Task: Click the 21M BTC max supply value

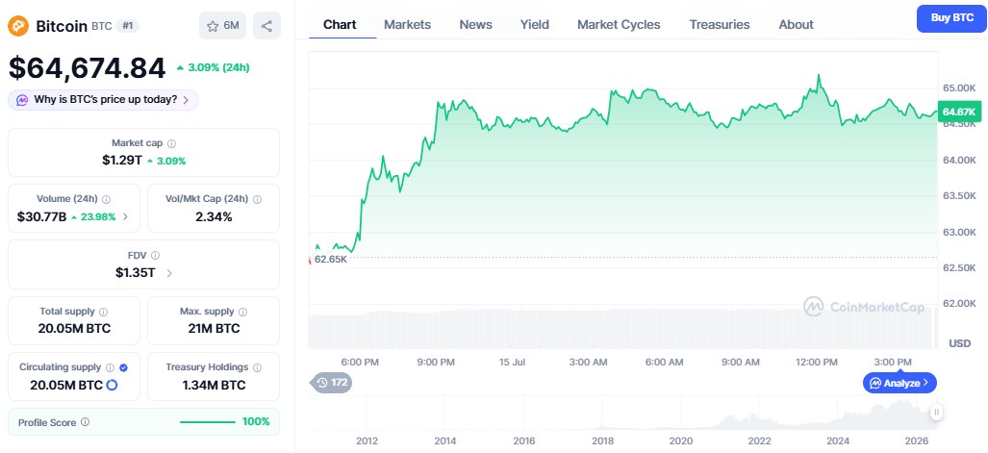Action: [213, 329]
